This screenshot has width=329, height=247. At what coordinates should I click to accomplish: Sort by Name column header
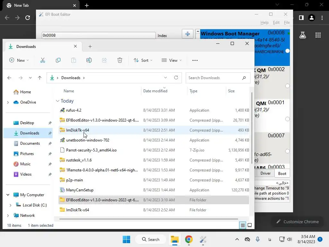69,91
